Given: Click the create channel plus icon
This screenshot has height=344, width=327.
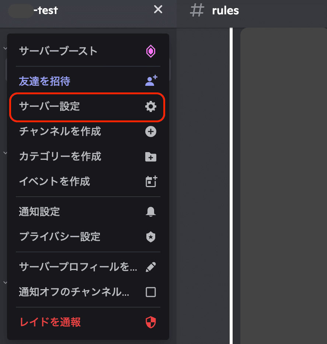Looking at the screenshot, I should [150, 131].
